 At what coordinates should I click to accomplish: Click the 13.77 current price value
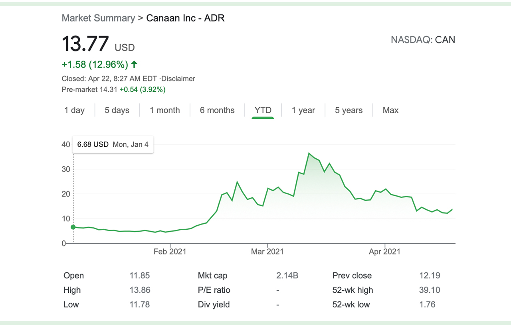click(85, 43)
